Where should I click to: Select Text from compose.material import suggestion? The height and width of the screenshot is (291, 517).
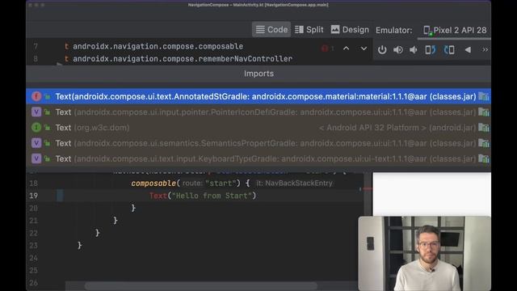pos(258,96)
